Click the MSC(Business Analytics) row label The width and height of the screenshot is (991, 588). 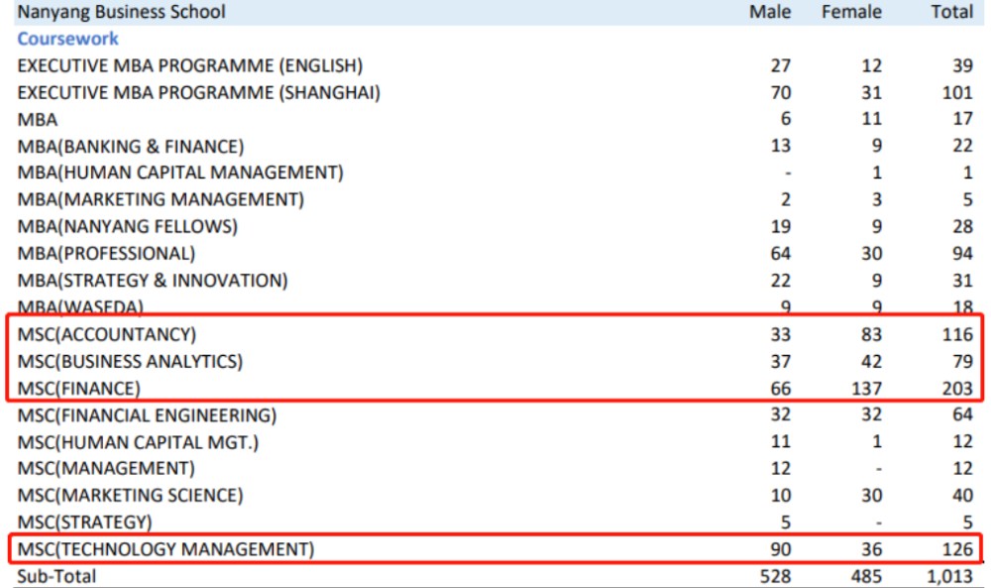(x=130, y=361)
